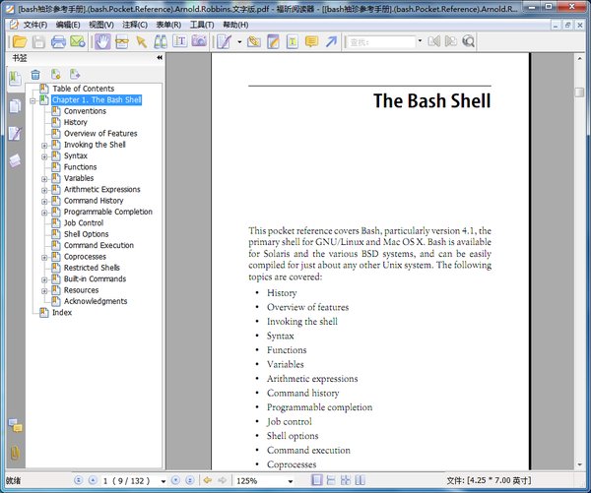
Task: Show the bookmarks side panel tab
Action: point(15,79)
